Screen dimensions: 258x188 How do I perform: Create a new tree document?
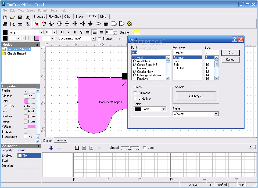click(5, 17)
